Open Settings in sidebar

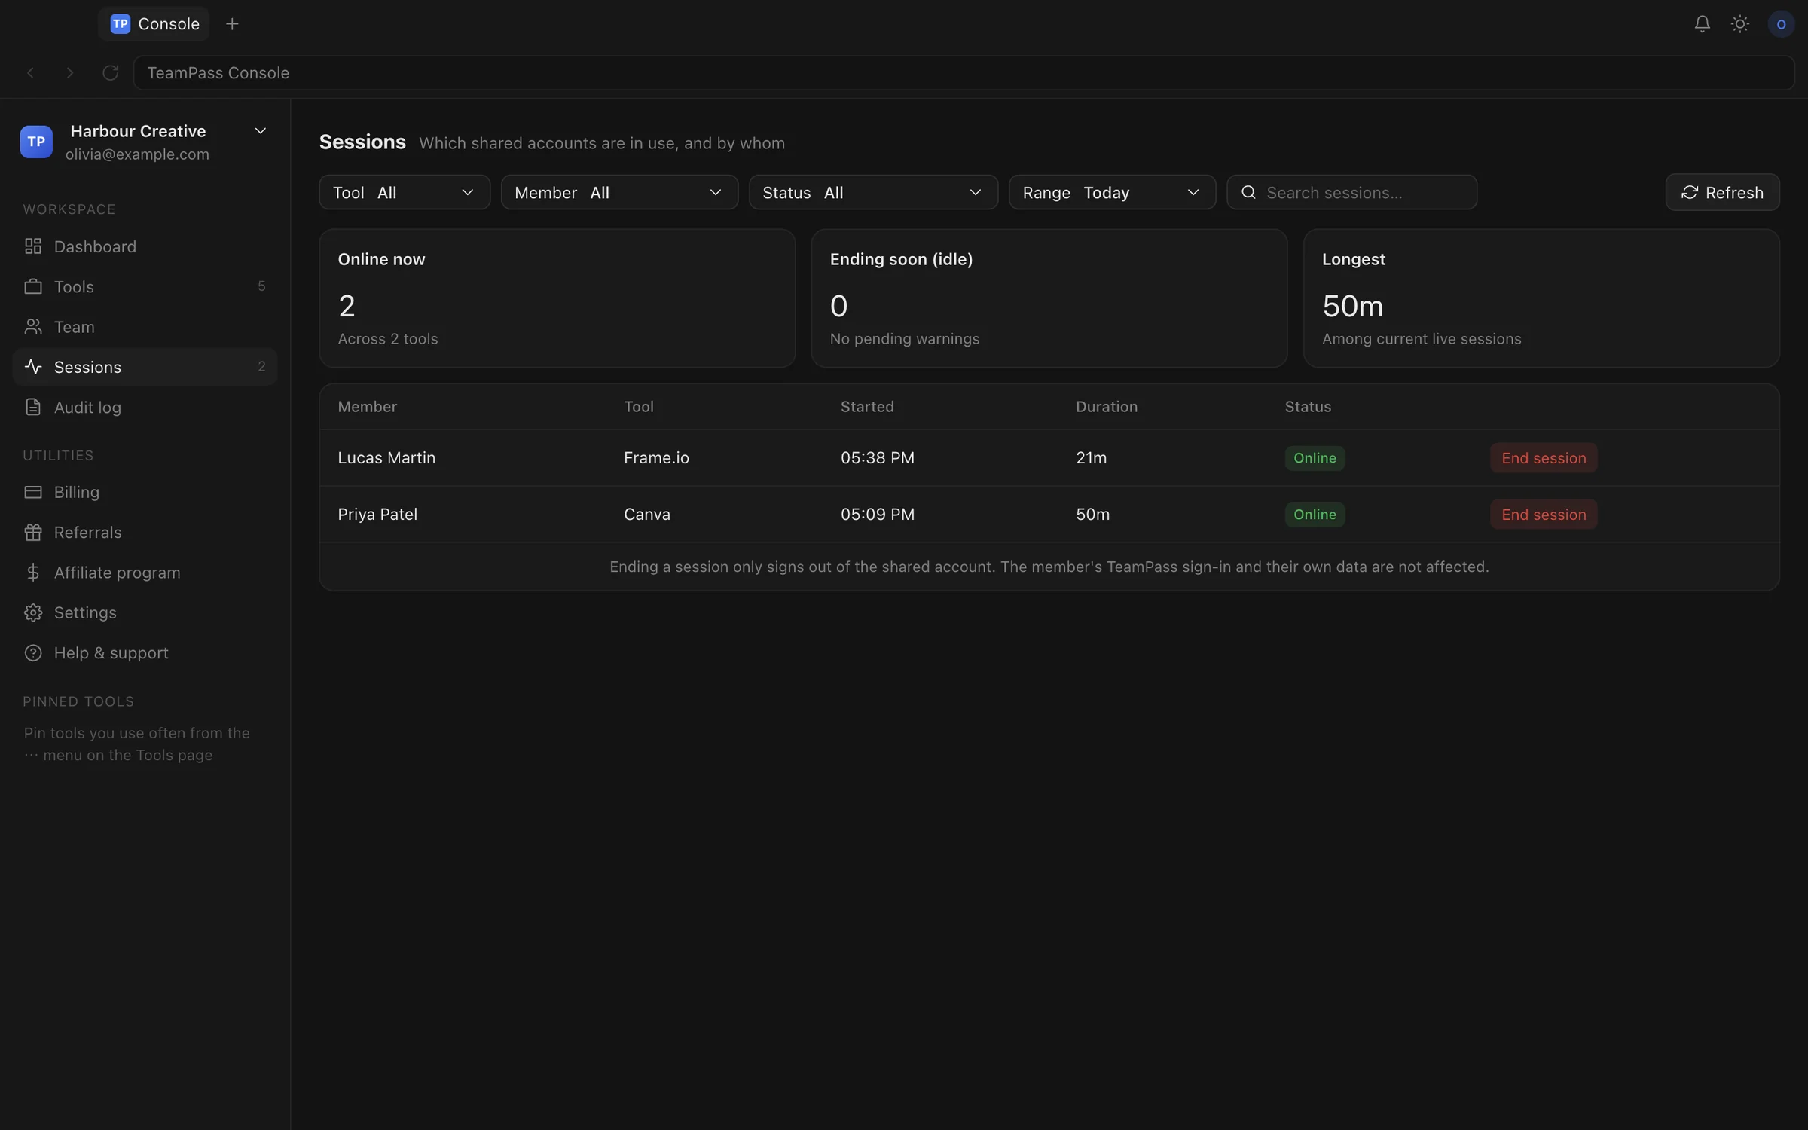click(x=145, y=612)
